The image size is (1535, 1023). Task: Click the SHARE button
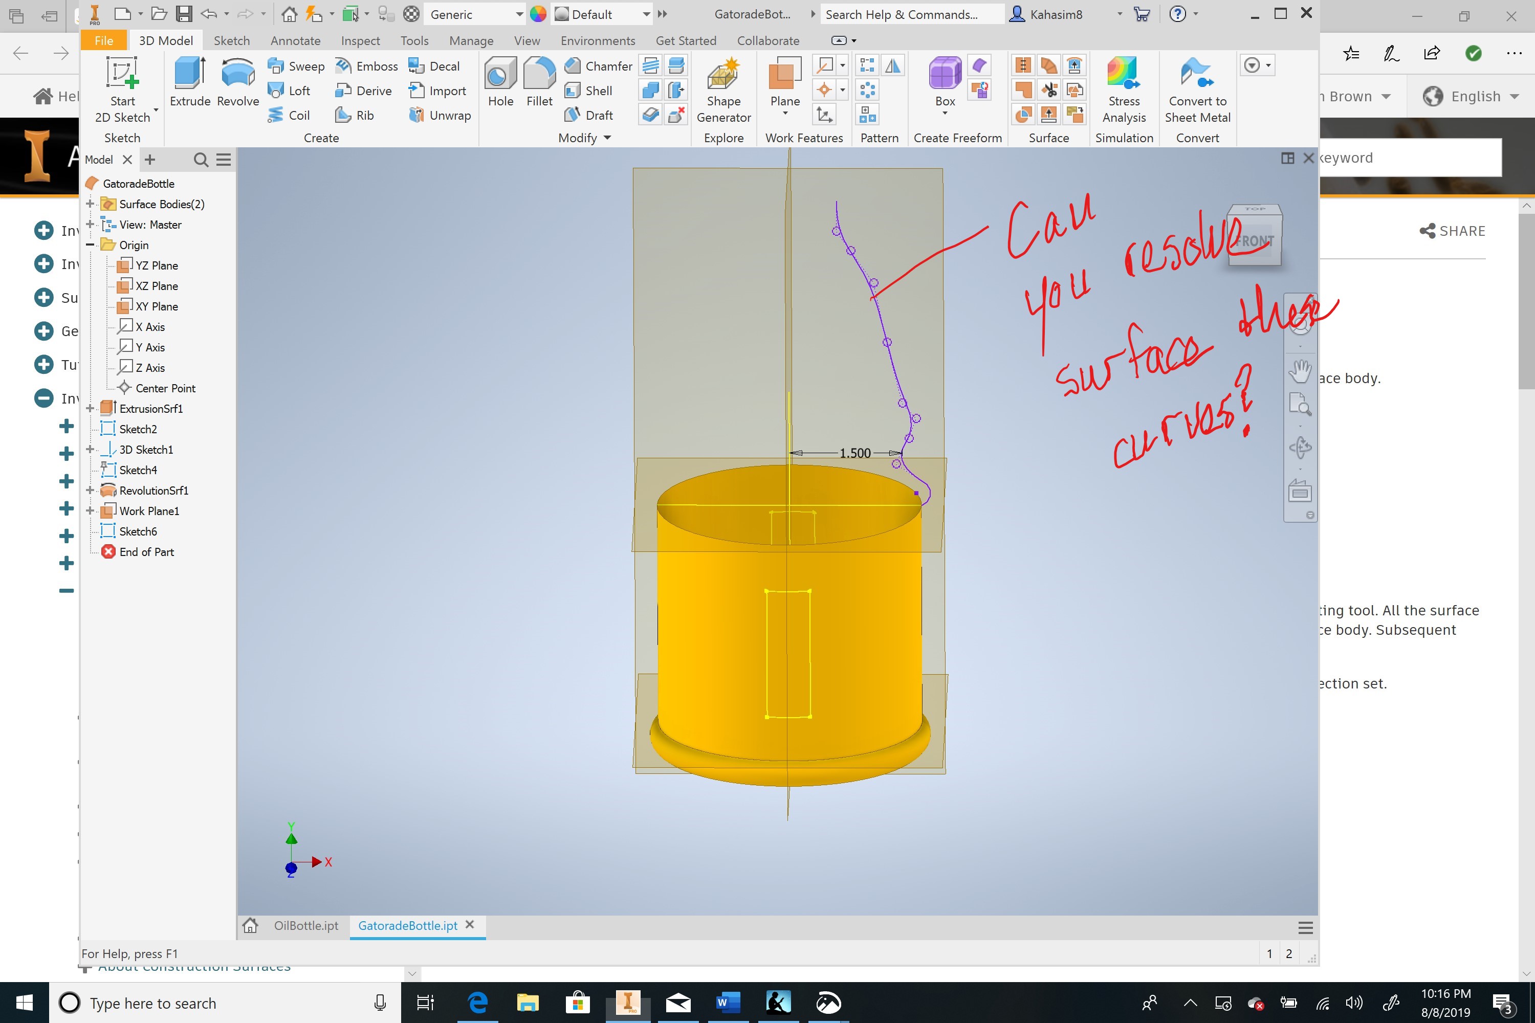pos(1452,230)
